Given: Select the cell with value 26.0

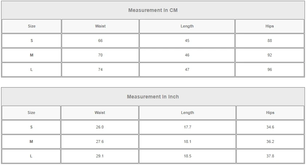Looking at the screenshot, I should coord(100,127).
